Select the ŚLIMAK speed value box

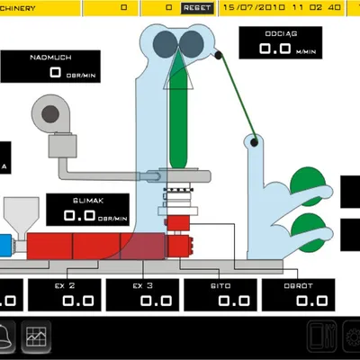click(88, 210)
